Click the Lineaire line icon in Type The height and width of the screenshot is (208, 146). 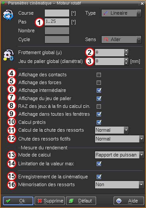pyautogui.click(x=105, y=13)
